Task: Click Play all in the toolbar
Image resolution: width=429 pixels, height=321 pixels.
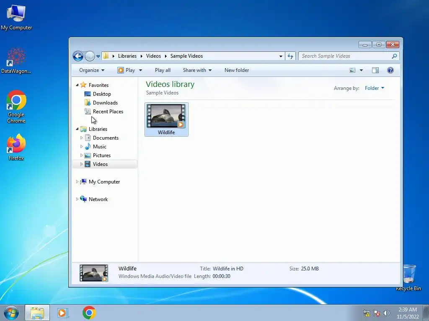Action: tap(163, 70)
